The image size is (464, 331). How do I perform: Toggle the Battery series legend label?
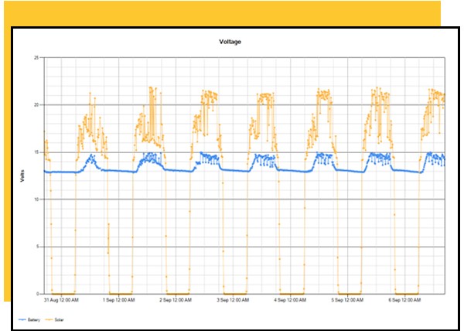click(x=34, y=318)
